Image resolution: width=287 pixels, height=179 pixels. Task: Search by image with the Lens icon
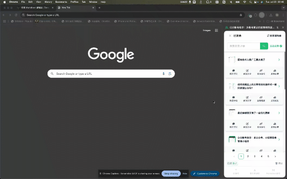(x=170, y=73)
